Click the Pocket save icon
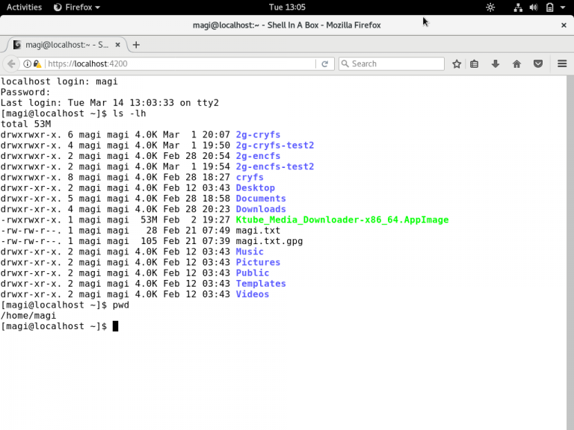574x430 pixels. click(537, 64)
